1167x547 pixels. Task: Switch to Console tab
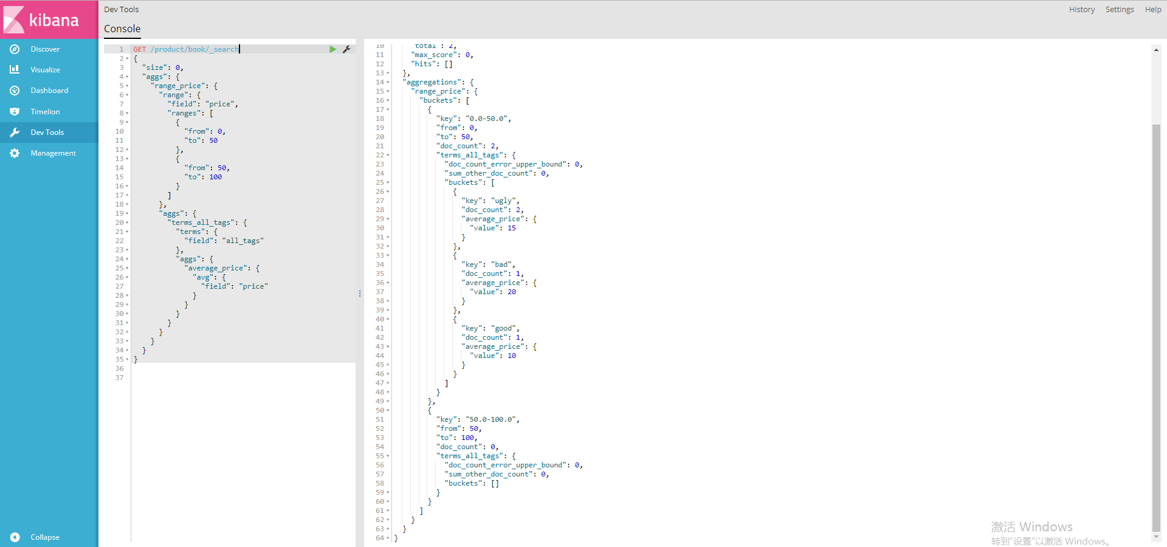(x=122, y=29)
